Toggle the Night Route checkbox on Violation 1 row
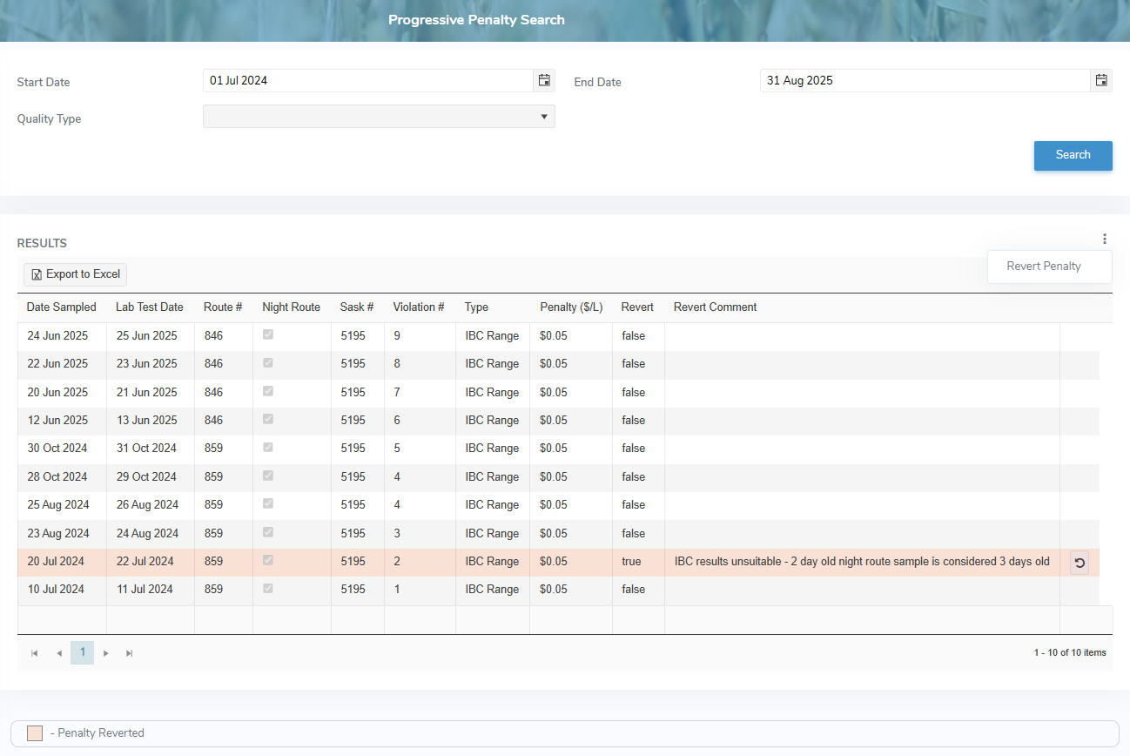Screen dimensions: 1130x756 pyautogui.click(x=267, y=589)
